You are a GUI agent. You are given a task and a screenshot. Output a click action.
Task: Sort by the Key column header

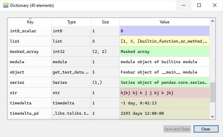pos(30,22)
